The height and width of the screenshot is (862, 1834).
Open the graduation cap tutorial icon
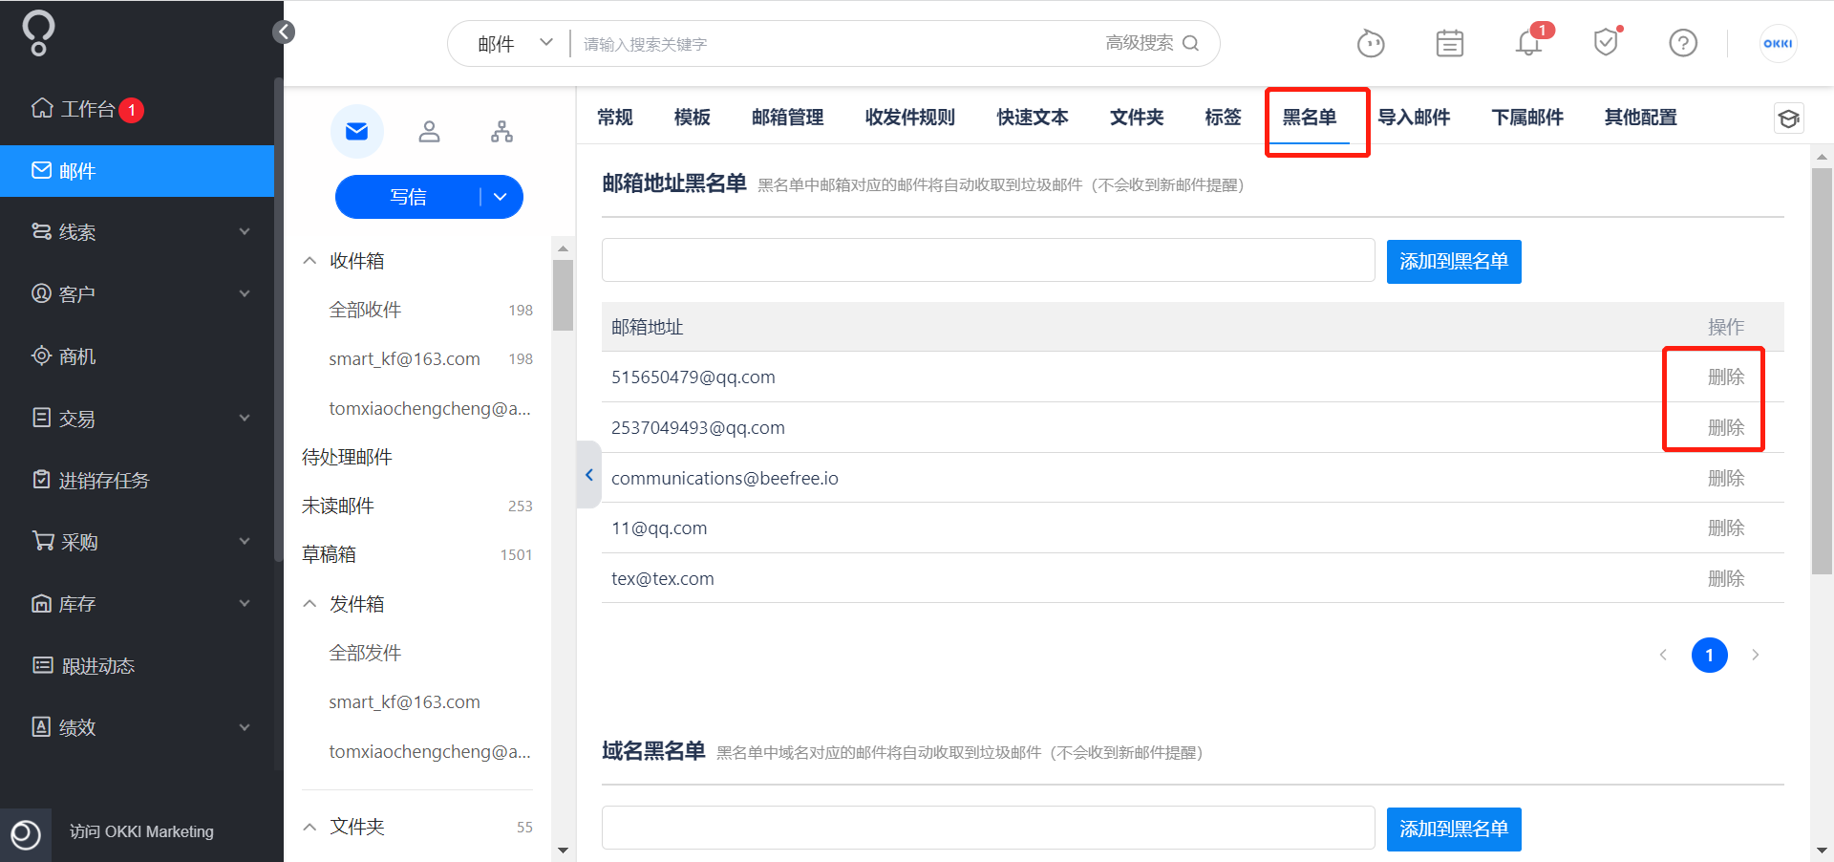1788,118
